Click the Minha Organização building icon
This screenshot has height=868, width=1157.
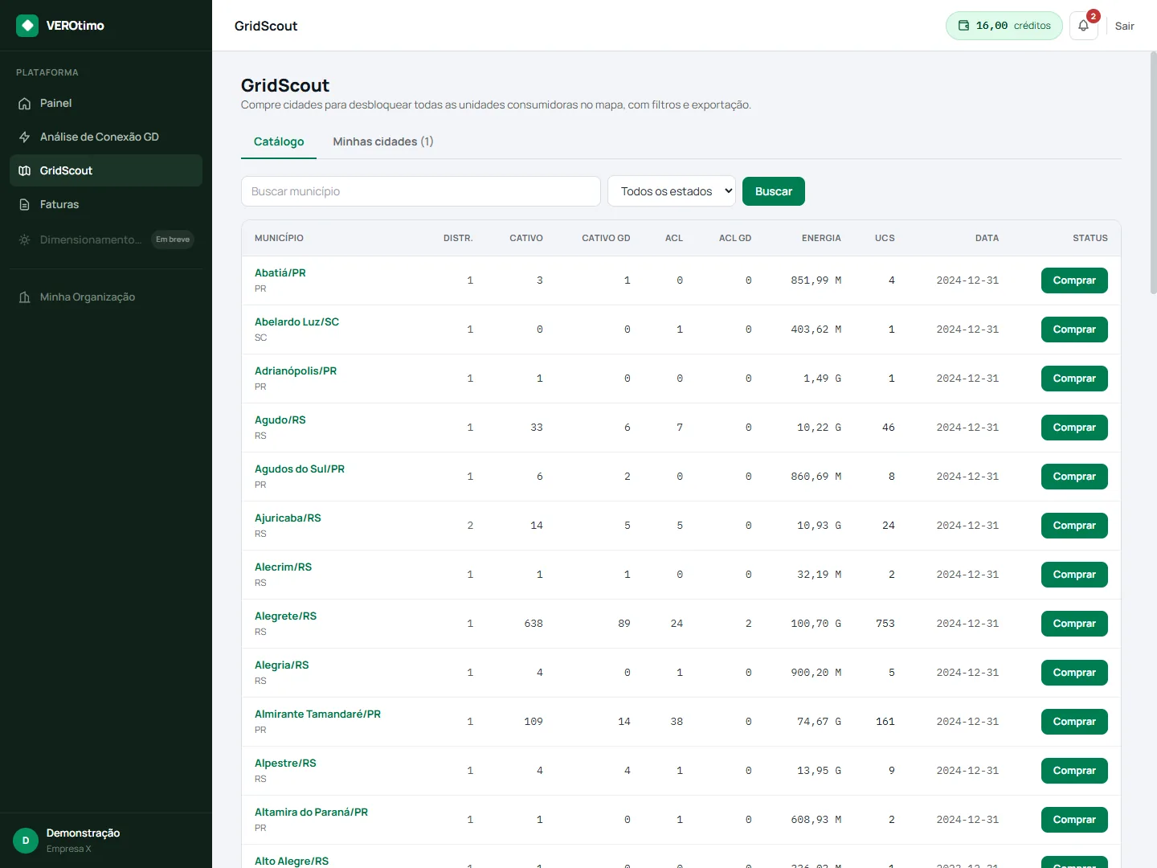pos(25,297)
